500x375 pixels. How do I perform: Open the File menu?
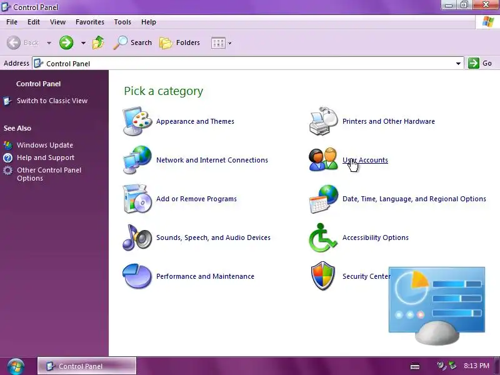point(12,22)
